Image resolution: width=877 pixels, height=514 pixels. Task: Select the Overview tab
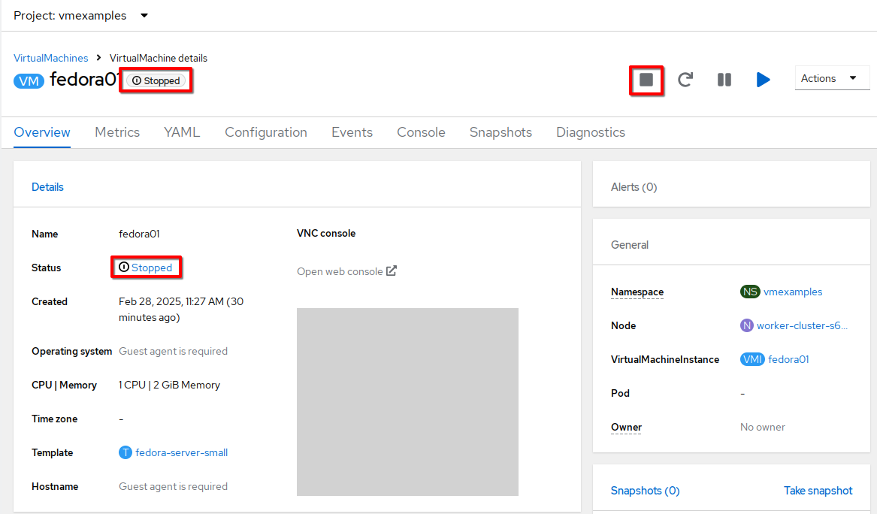tap(42, 132)
